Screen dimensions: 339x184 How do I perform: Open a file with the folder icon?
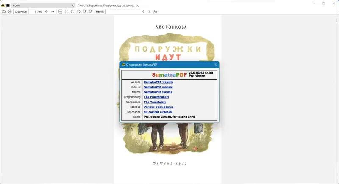(4, 11)
